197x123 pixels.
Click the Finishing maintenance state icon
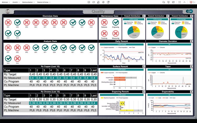(x=104, y=34)
